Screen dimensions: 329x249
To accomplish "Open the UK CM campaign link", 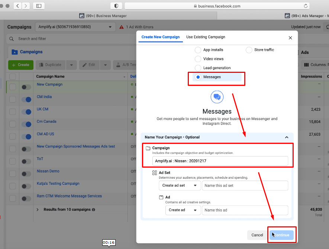I will [43, 109].
